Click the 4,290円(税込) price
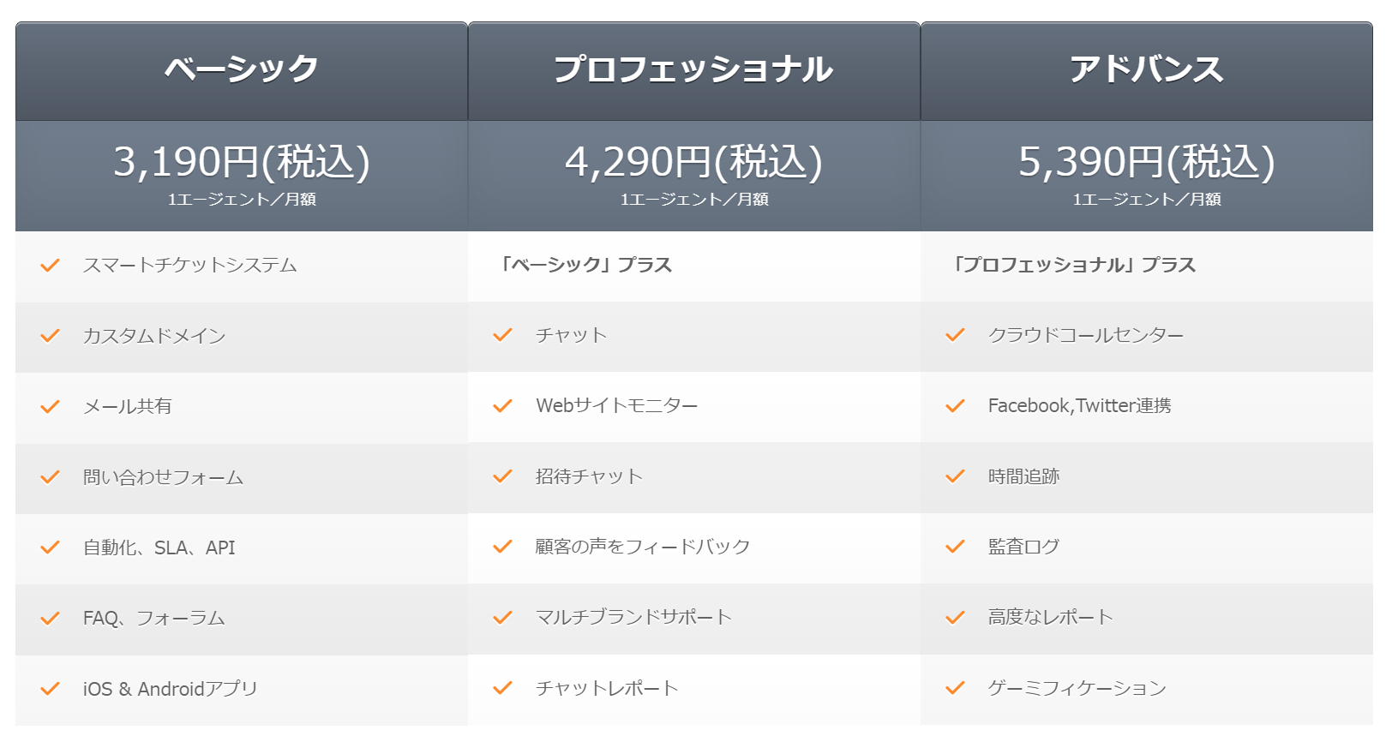This screenshot has height=748, width=1392. point(693,162)
